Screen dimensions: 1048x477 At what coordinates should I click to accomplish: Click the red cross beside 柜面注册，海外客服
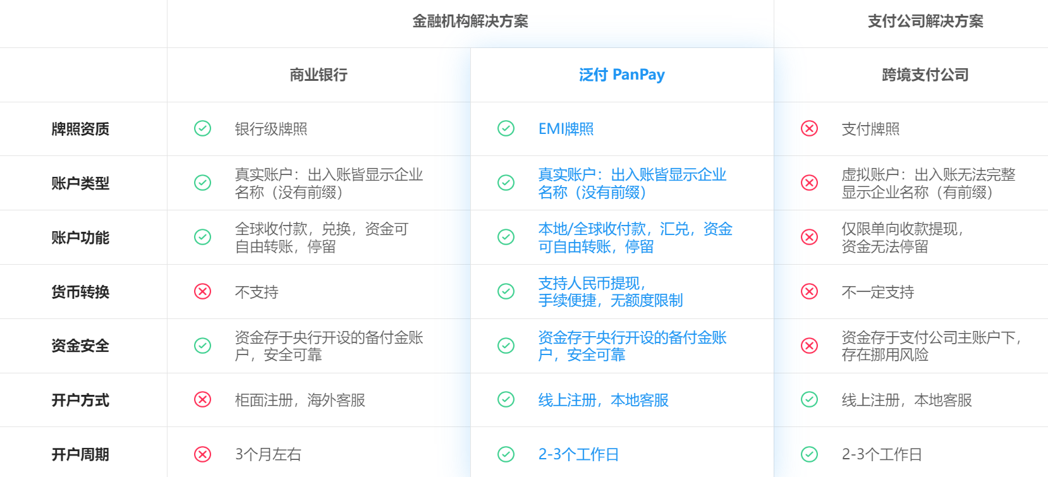[x=202, y=400]
